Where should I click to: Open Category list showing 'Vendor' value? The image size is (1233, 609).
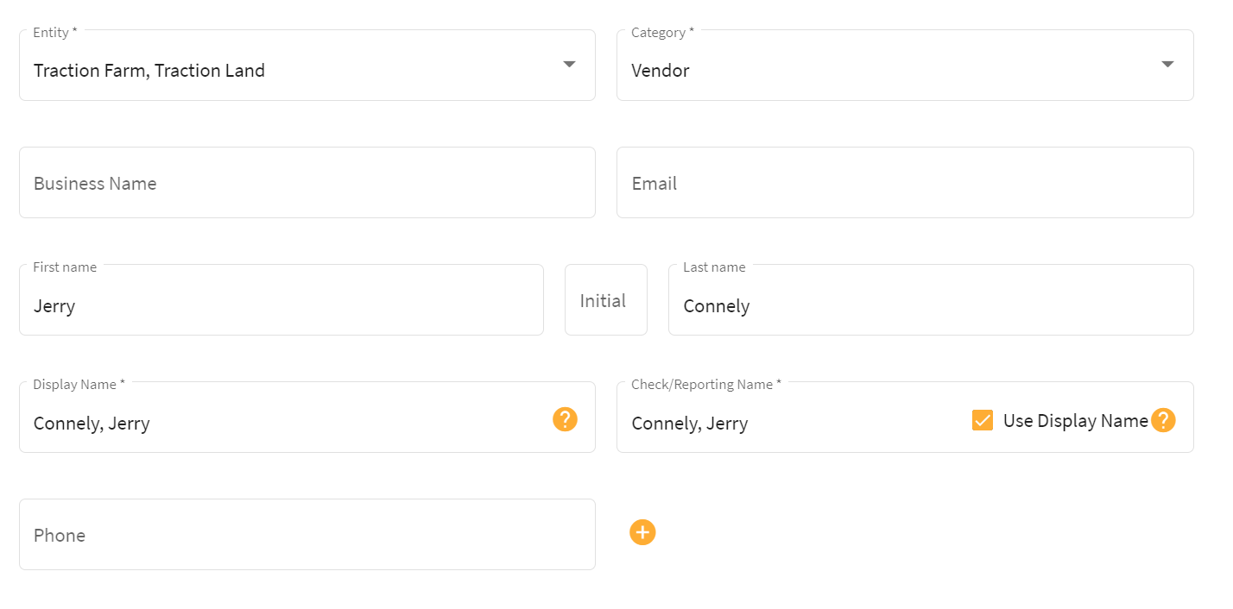(x=661, y=71)
